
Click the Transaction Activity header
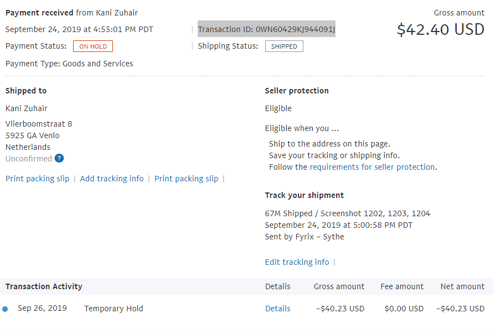point(44,286)
